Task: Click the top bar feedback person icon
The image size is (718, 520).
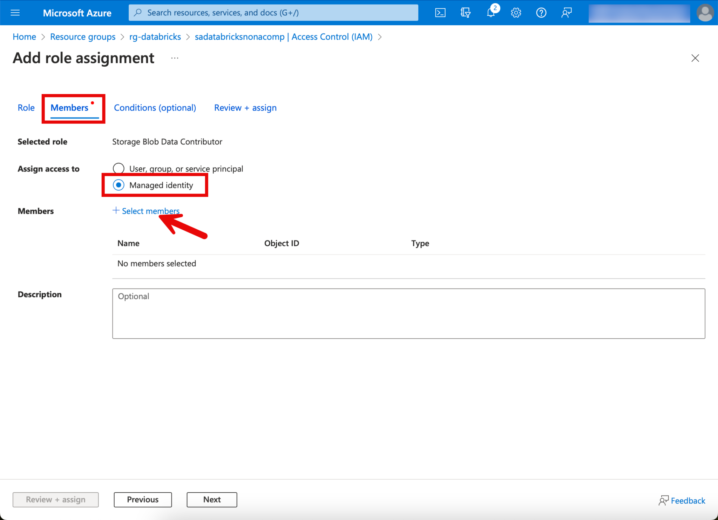Action: [x=566, y=13]
